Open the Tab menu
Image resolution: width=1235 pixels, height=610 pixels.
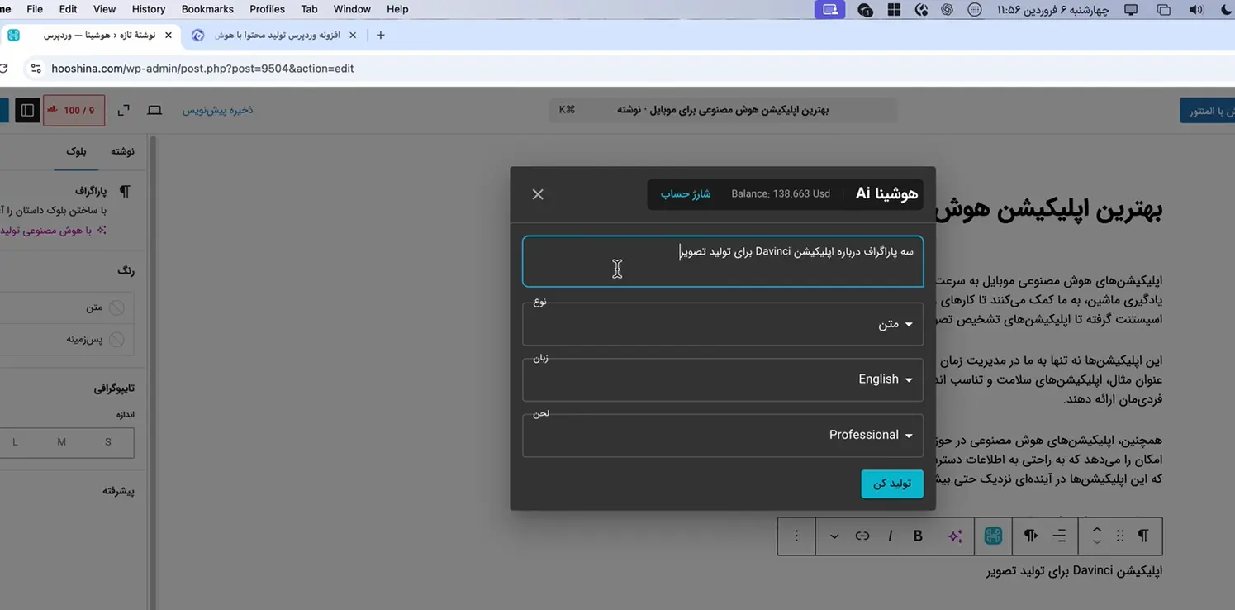tap(309, 9)
